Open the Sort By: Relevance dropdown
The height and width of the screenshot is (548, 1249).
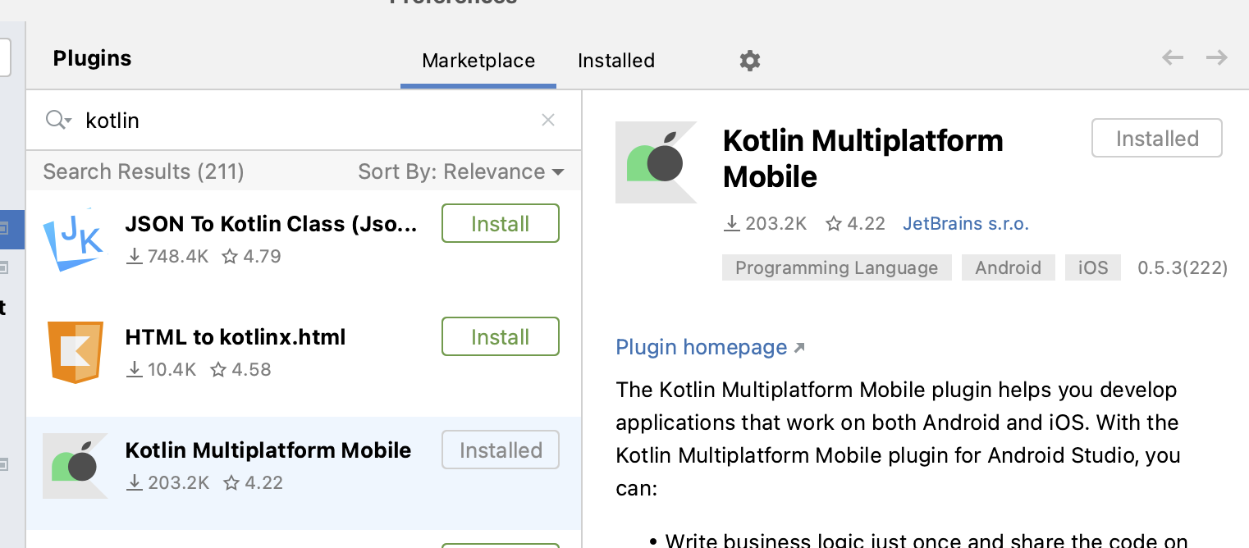[x=461, y=171]
